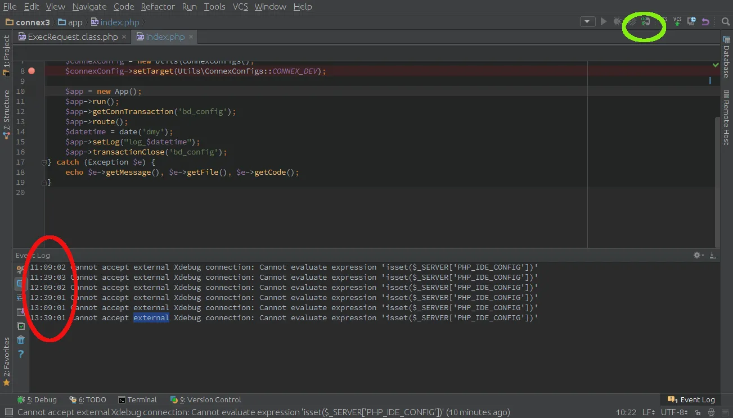Toggle soft wraps in Event Log
The height and width of the screenshot is (418, 733).
[21, 298]
